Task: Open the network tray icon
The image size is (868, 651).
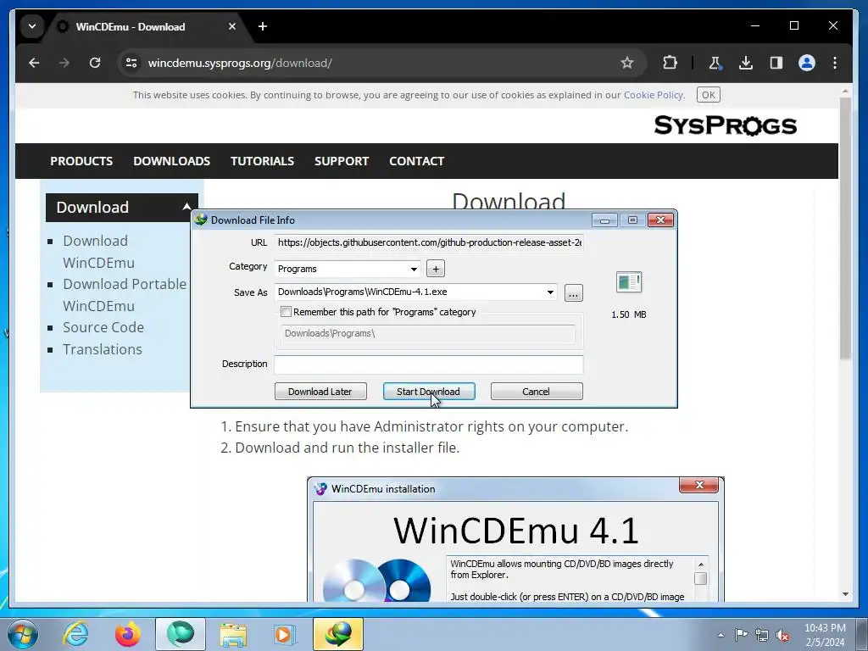Action: pyautogui.click(x=762, y=635)
